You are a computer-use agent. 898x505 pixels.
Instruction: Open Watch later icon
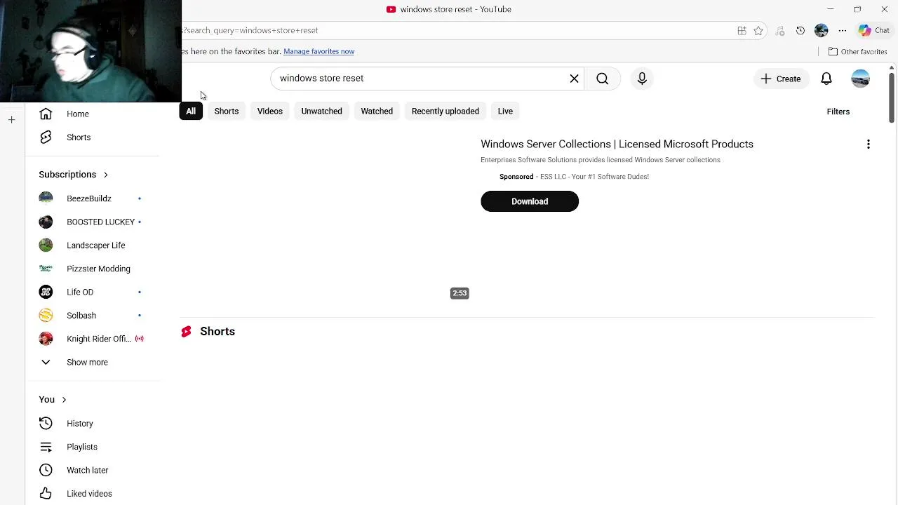point(46,470)
